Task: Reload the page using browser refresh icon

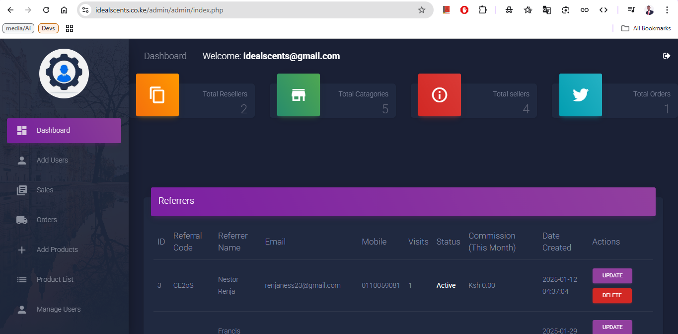Action: point(46,10)
